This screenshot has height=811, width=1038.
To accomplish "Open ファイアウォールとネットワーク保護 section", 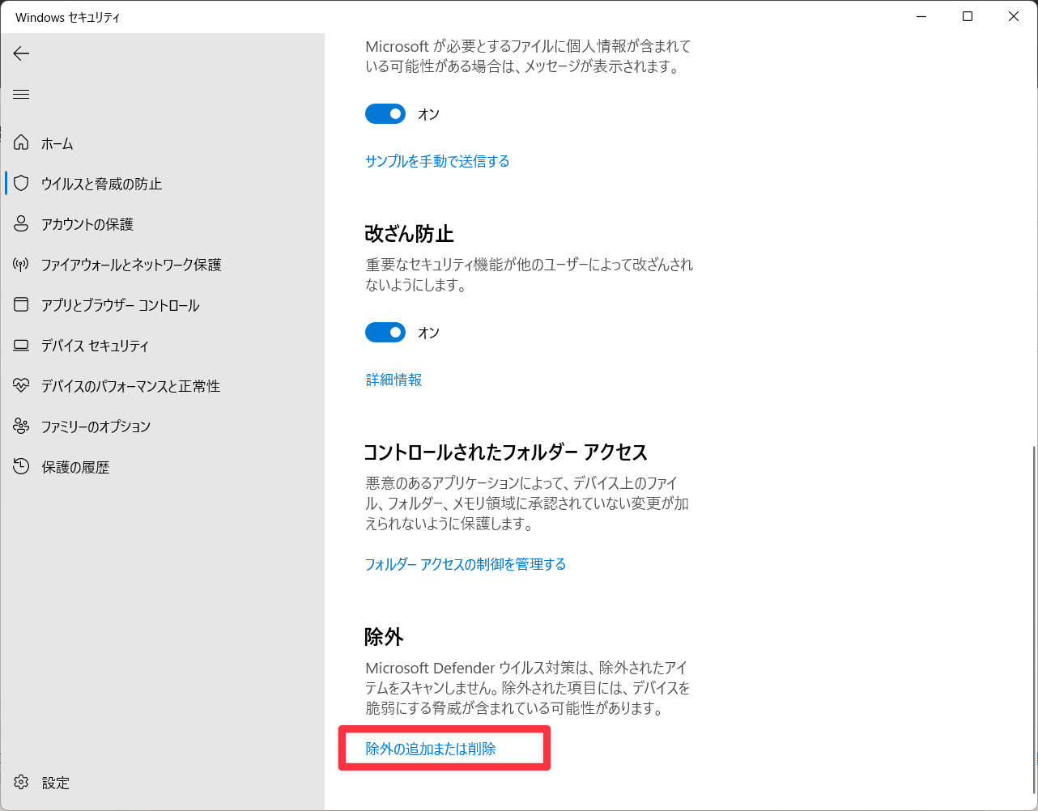I will pyautogui.click(x=162, y=265).
